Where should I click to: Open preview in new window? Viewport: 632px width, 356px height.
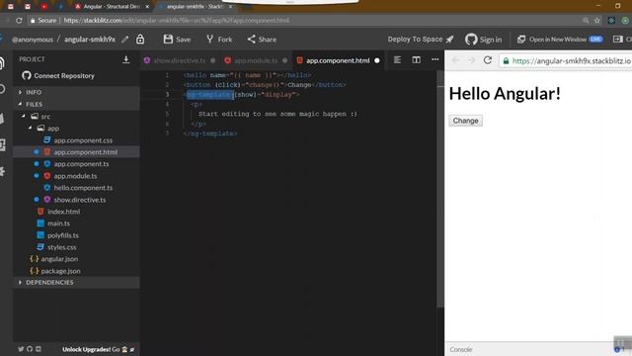coord(560,40)
